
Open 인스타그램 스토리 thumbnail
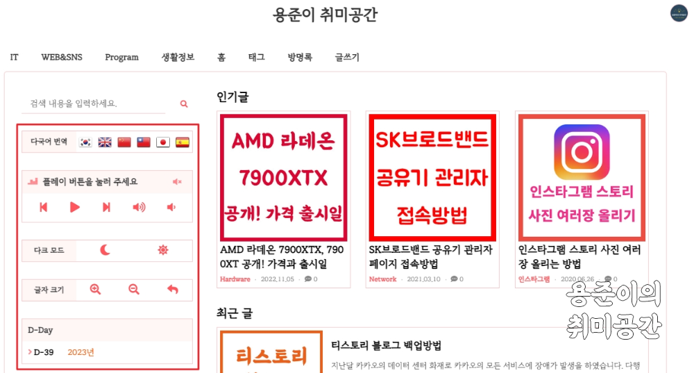582,178
